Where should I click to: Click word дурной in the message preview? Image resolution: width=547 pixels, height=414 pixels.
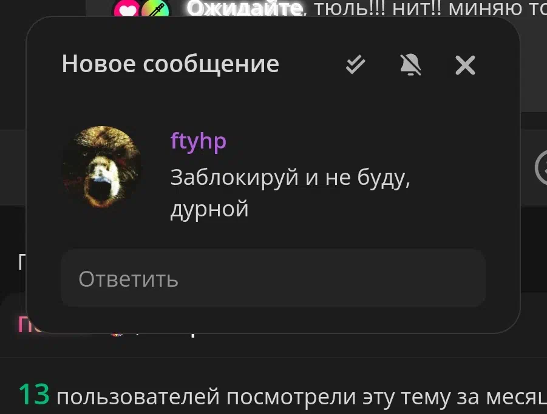[209, 209]
